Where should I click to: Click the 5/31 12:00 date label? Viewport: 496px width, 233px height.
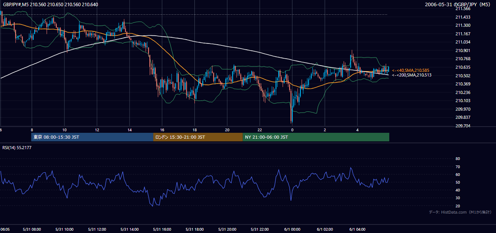pyautogui.click(x=97, y=230)
